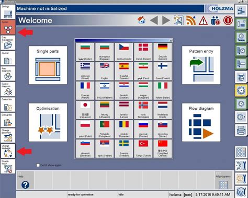Screen dimensions: 248x198
Task: Open the Single parts tile
Action: pos(48,65)
